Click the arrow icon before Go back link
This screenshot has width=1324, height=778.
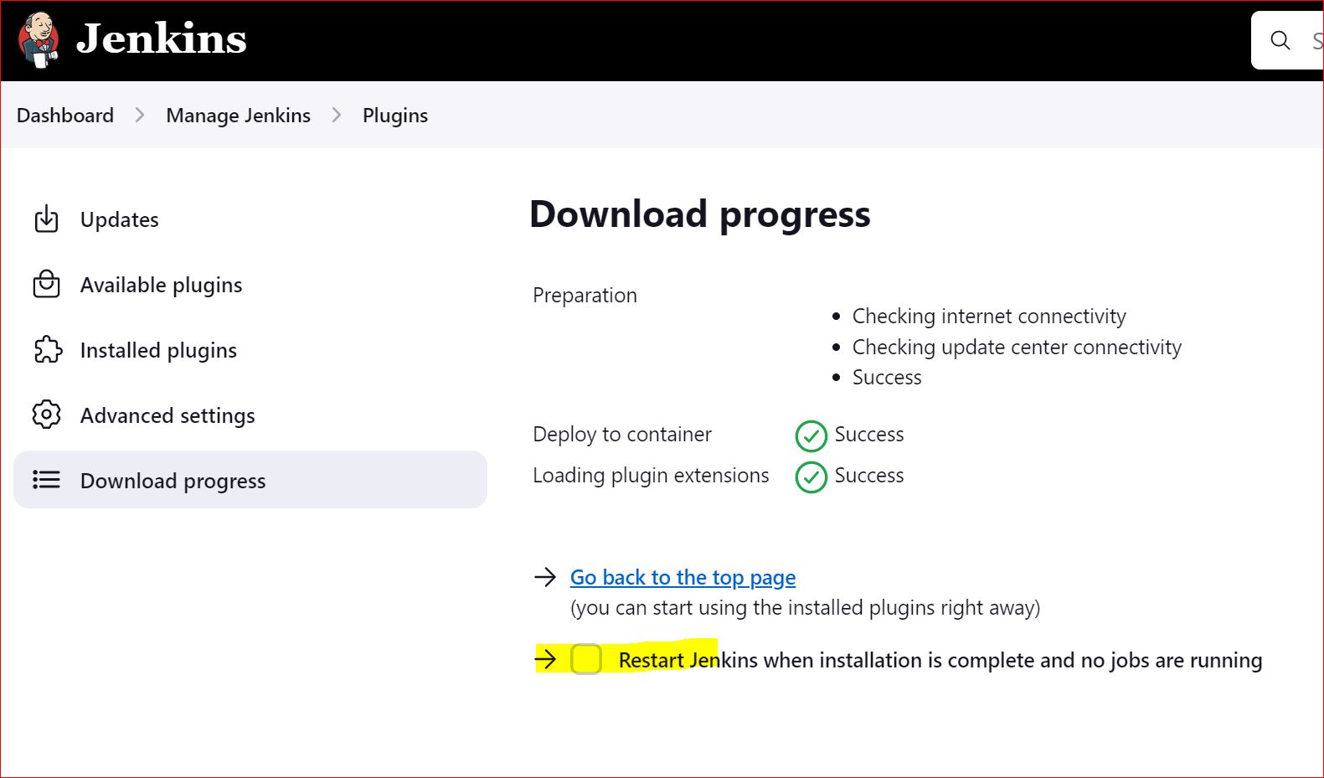point(545,576)
